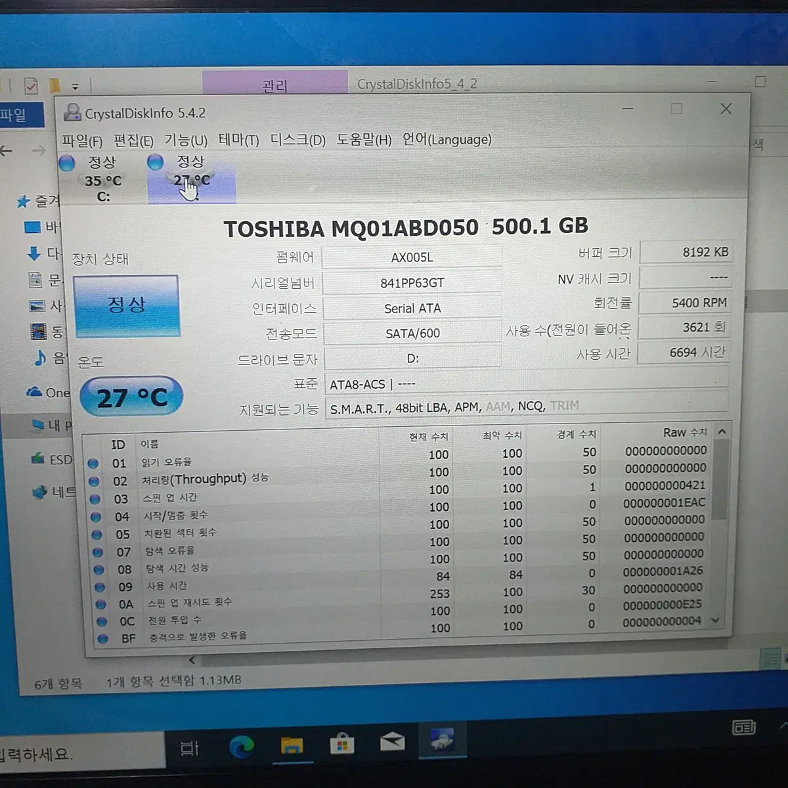Open the 기능(U) menu
Viewport: 788px width, 788px height.
pos(186,140)
